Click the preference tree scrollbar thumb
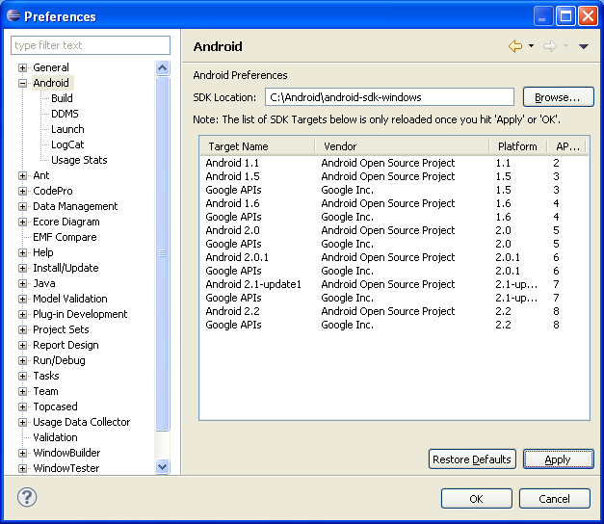This screenshot has height=524, width=604. 163,253
